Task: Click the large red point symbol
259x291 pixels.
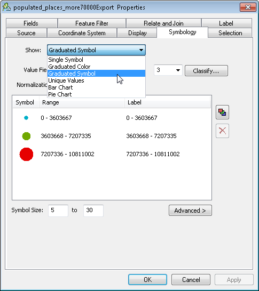Action: 26,154
